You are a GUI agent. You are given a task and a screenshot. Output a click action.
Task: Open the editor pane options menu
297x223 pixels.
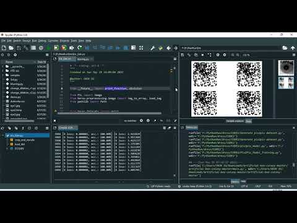(x=175, y=59)
